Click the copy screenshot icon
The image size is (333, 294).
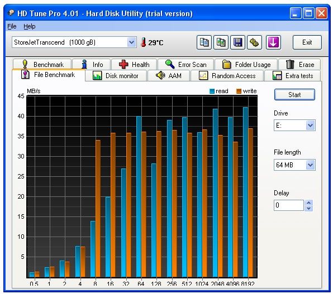tap(221, 42)
